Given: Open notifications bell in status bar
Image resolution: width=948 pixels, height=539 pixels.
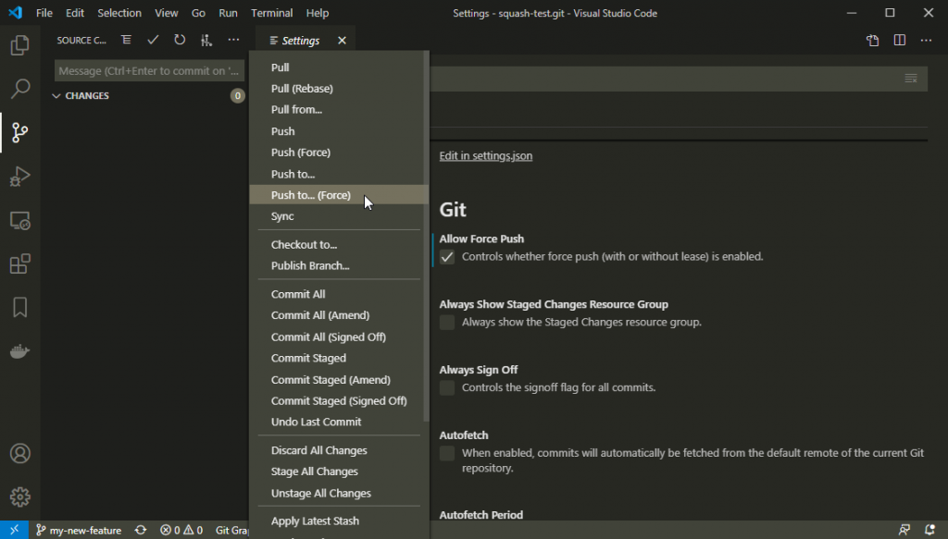Looking at the screenshot, I should pyautogui.click(x=929, y=530).
